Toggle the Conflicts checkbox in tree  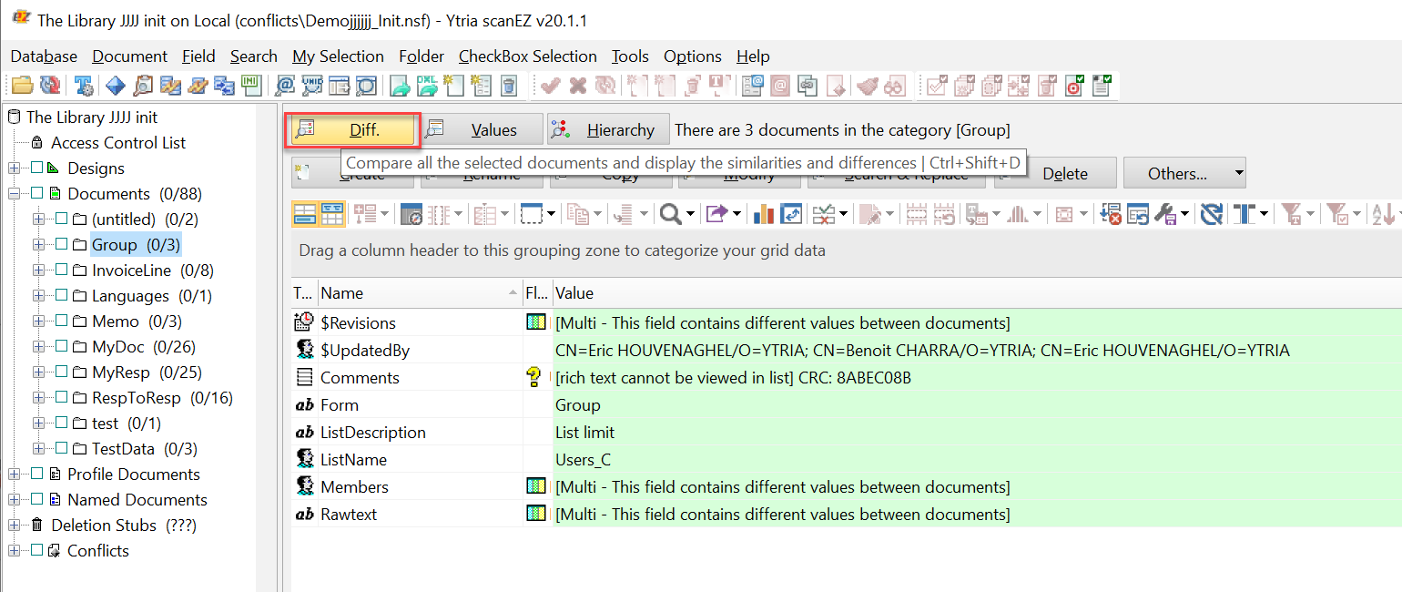(x=37, y=551)
